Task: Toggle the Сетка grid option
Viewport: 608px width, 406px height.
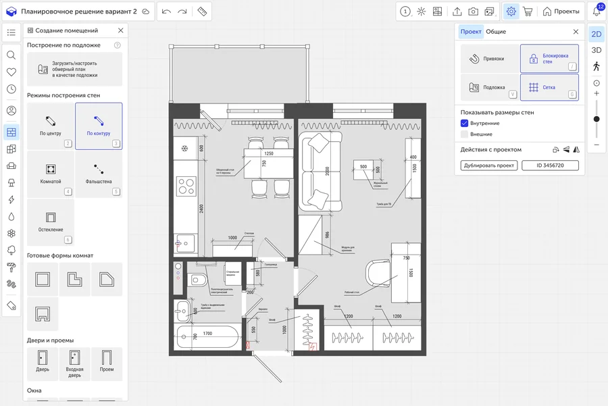Action: pyautogui.click(x=549, y=87)
